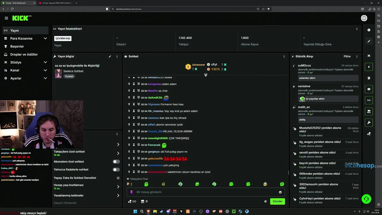The image size is (382, 215).
Task: Expand Ayarlar menu
Action: click(45, 78)
